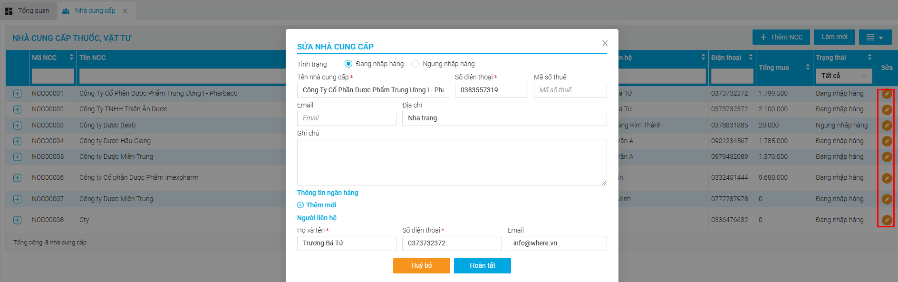This screenshot has height=282, width=898.
Task: Expand row NCC00001 with plus icon
Action: coord(18,94)
